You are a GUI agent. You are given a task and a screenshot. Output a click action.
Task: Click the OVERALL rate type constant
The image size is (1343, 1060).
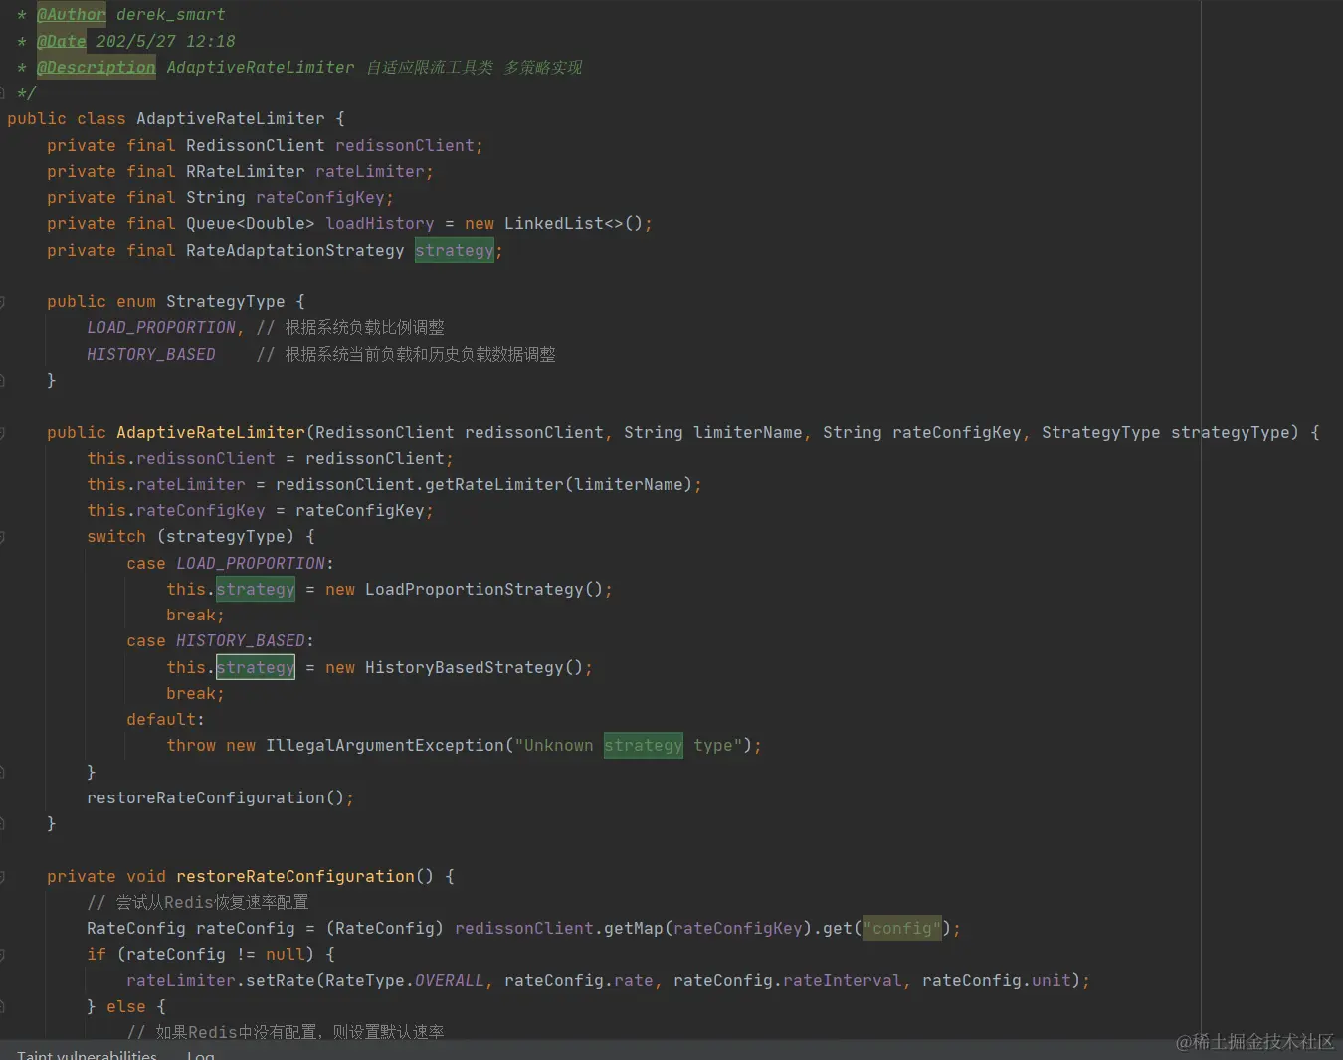click(x=450, y=981)
